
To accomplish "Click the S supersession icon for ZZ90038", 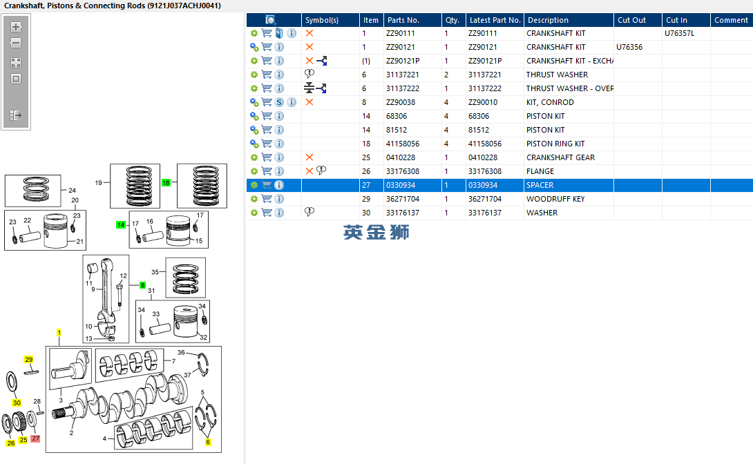I will (279, 102).
